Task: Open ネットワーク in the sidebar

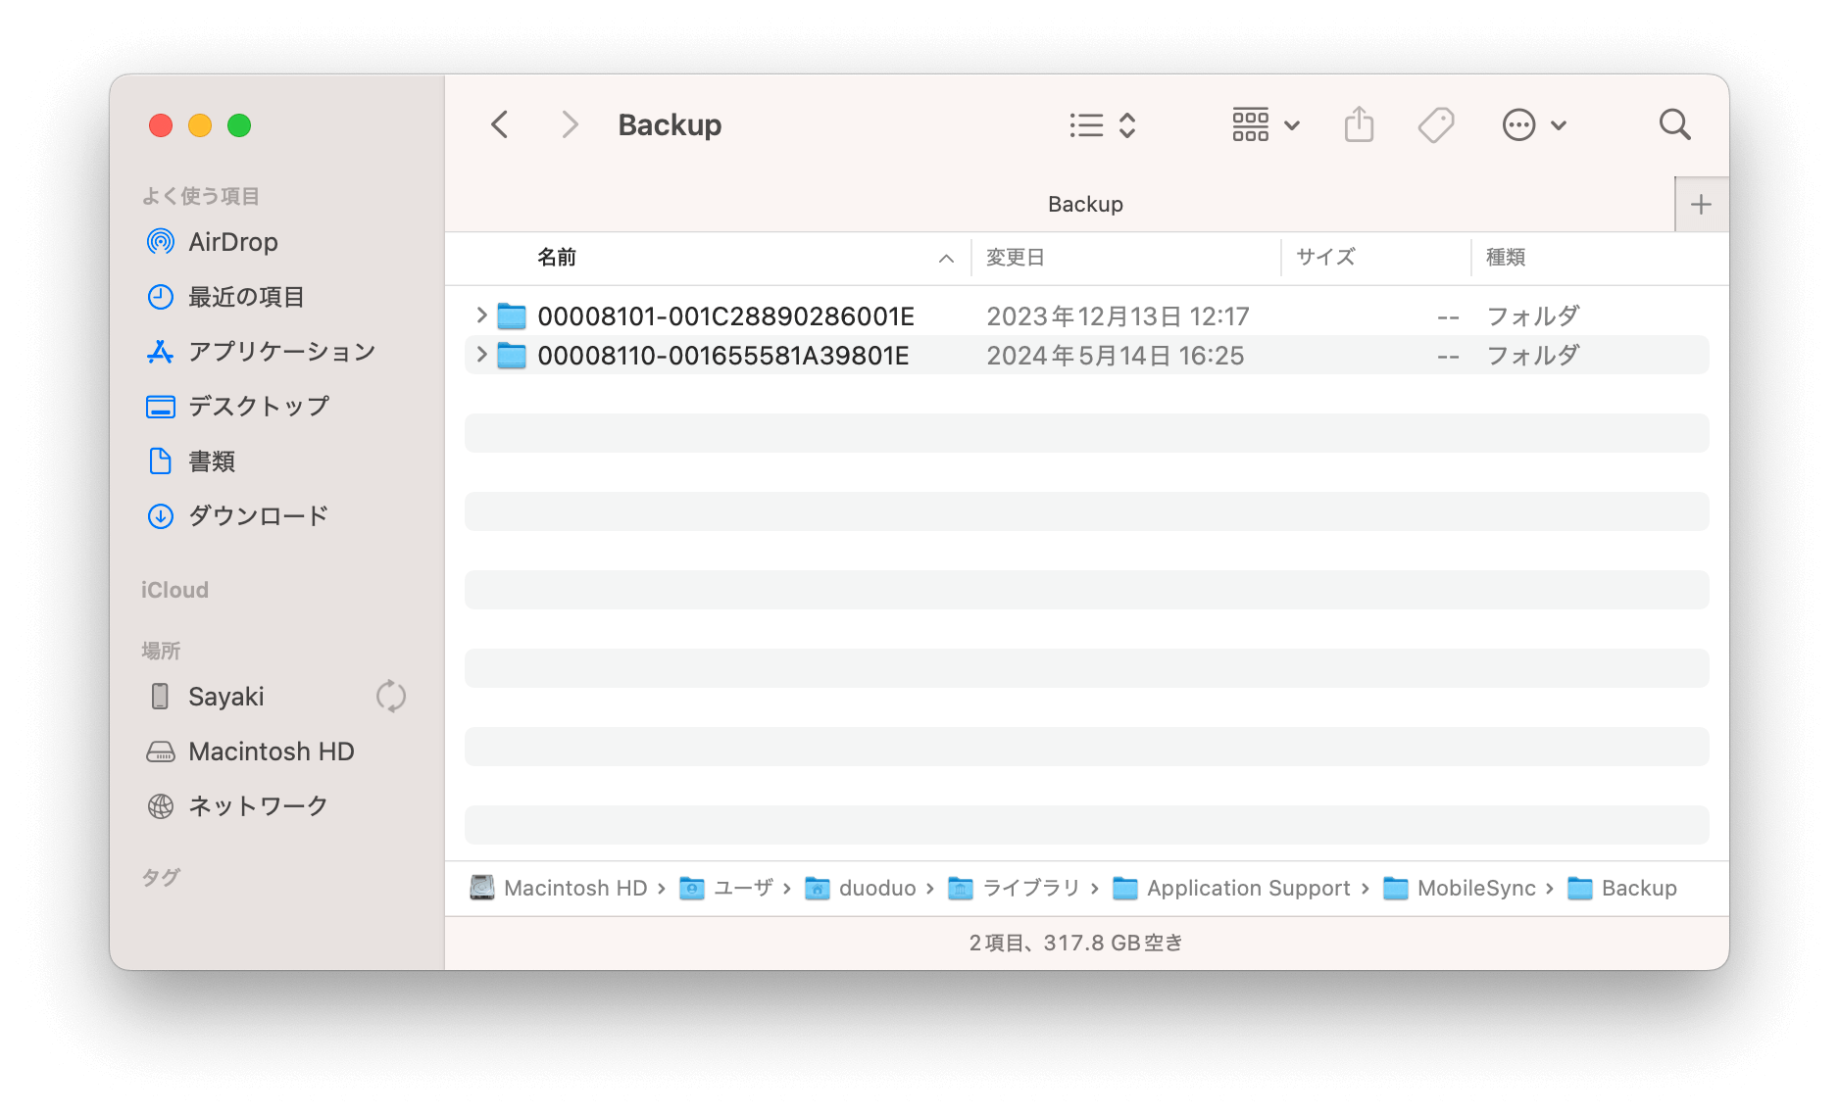Action: (258, 806)
